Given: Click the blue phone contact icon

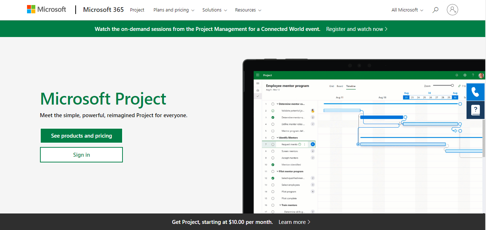Looking at the screenshot, I should (x=475, y=92).
